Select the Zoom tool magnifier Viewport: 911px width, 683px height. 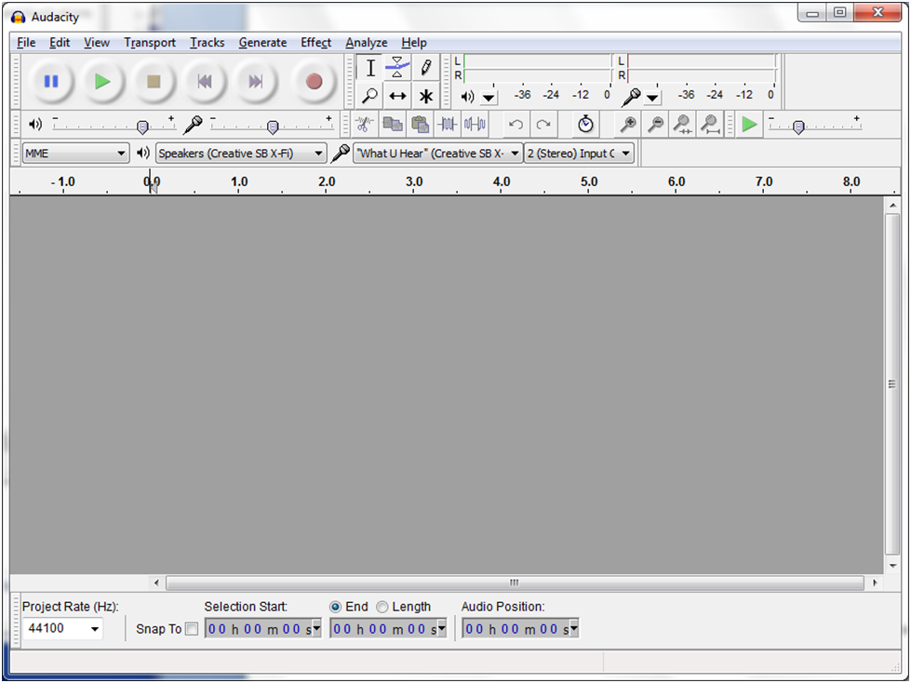(370, 96)
